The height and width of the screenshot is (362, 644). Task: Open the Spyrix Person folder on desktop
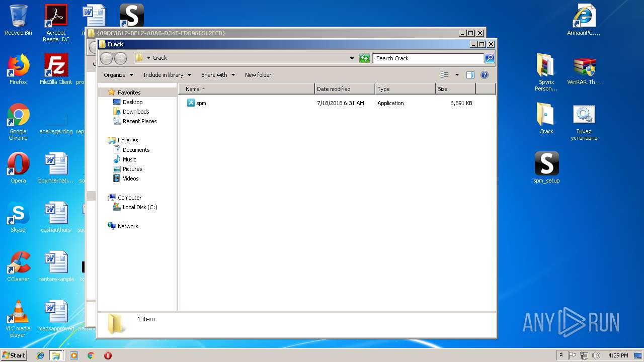click(x=546, y=72)
